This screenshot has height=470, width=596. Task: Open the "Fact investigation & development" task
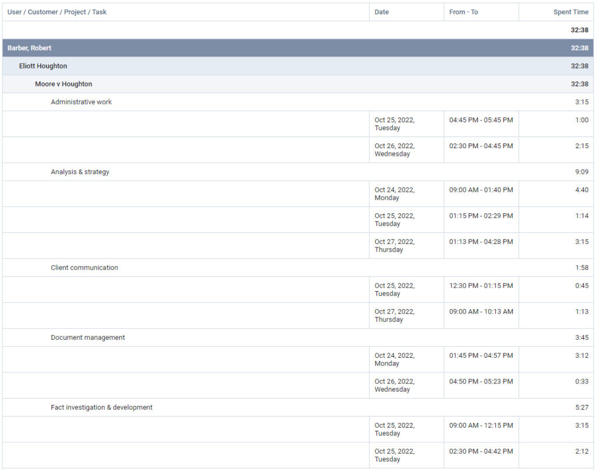click(x=102, y=407)
